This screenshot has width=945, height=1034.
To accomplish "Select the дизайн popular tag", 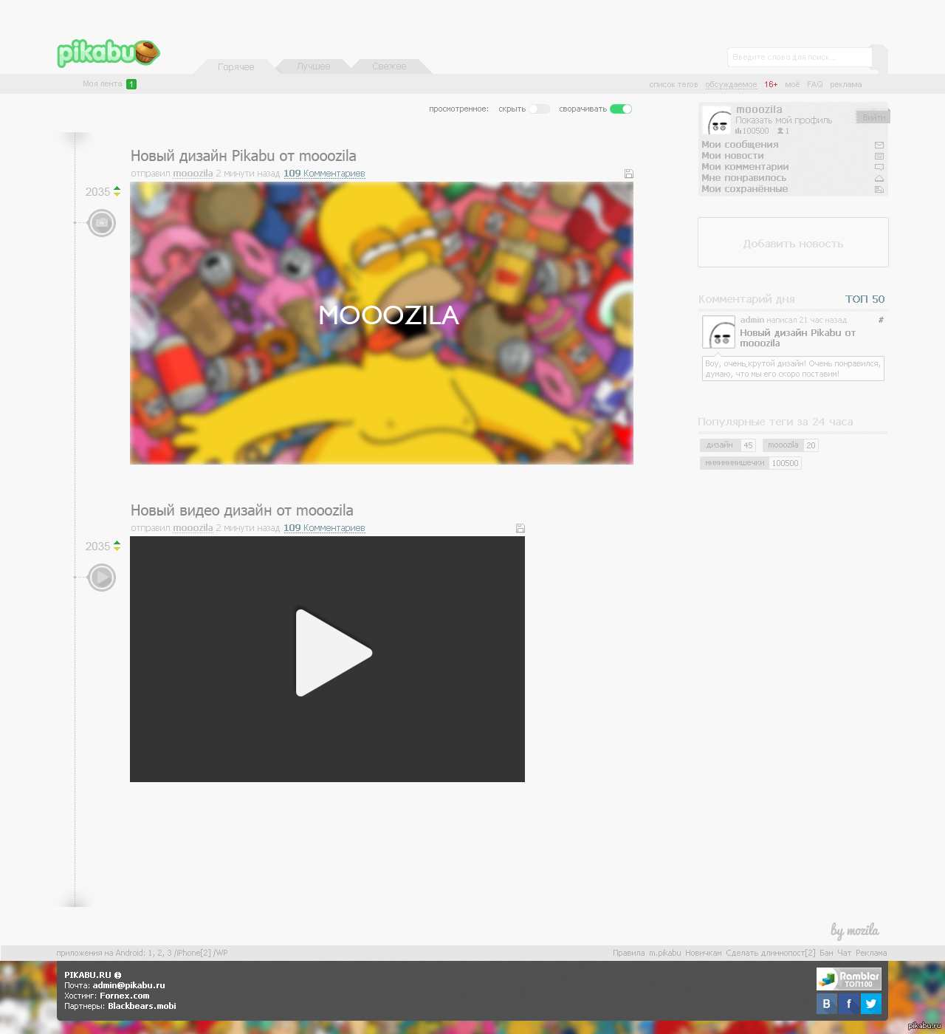I will pos(720,445).
